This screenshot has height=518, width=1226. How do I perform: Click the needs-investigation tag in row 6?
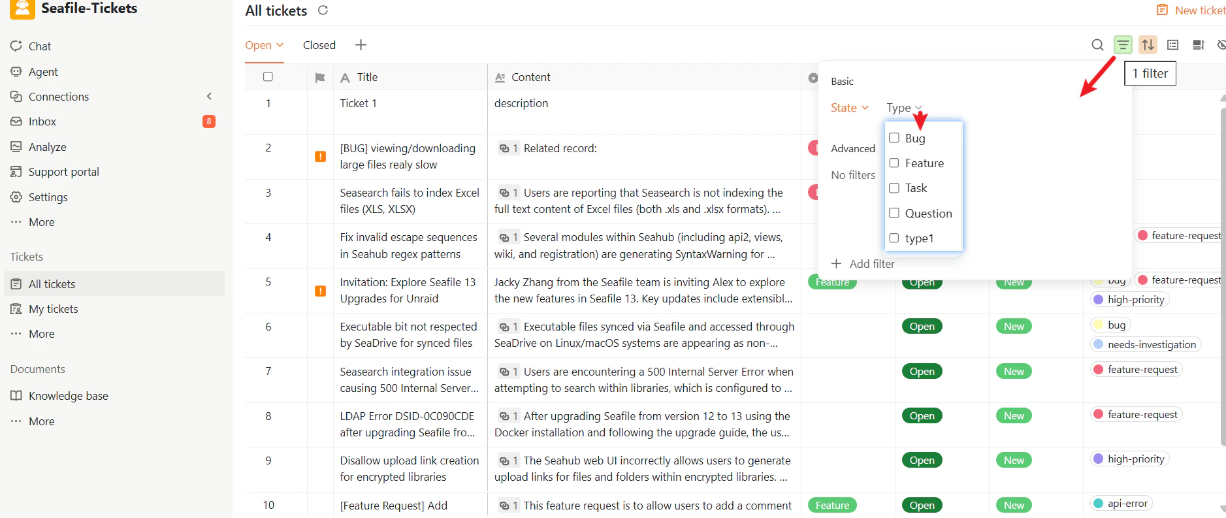pyautogui.click(x=1146, y=344)
